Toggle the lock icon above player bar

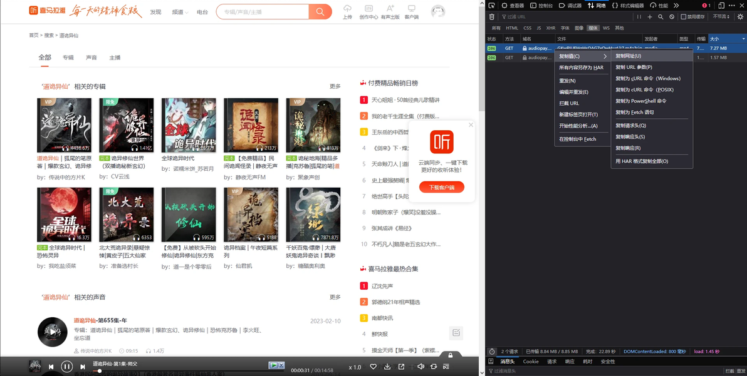(x=450, y=355)
